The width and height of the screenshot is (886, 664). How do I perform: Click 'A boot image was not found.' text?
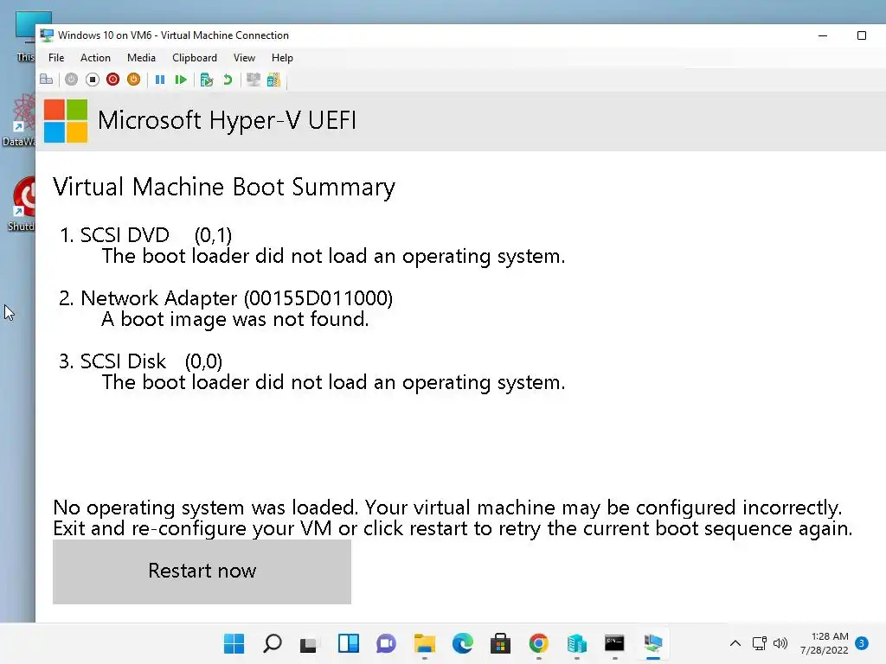coord(235,320)
